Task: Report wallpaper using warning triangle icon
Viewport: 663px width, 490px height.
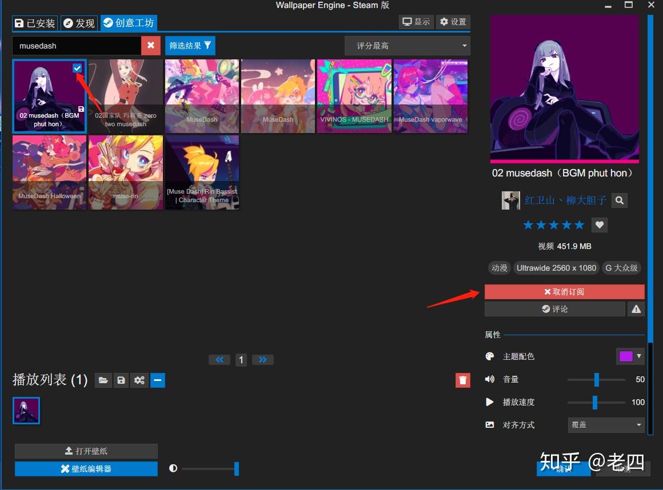Action: pyautogui.click(x=636, y=309)
